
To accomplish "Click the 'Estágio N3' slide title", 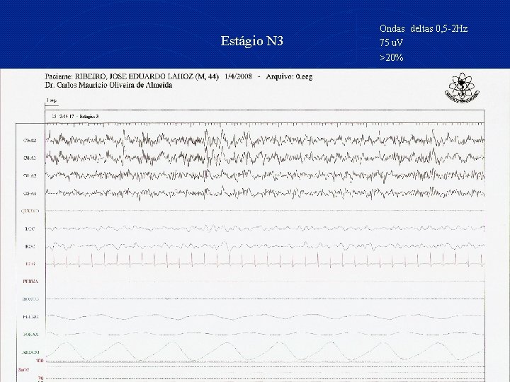I will tap(251, 41).
